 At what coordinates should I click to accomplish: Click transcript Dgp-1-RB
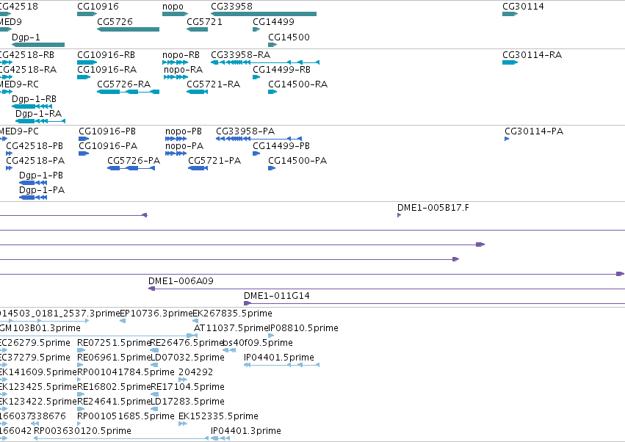tap(35, 99)
